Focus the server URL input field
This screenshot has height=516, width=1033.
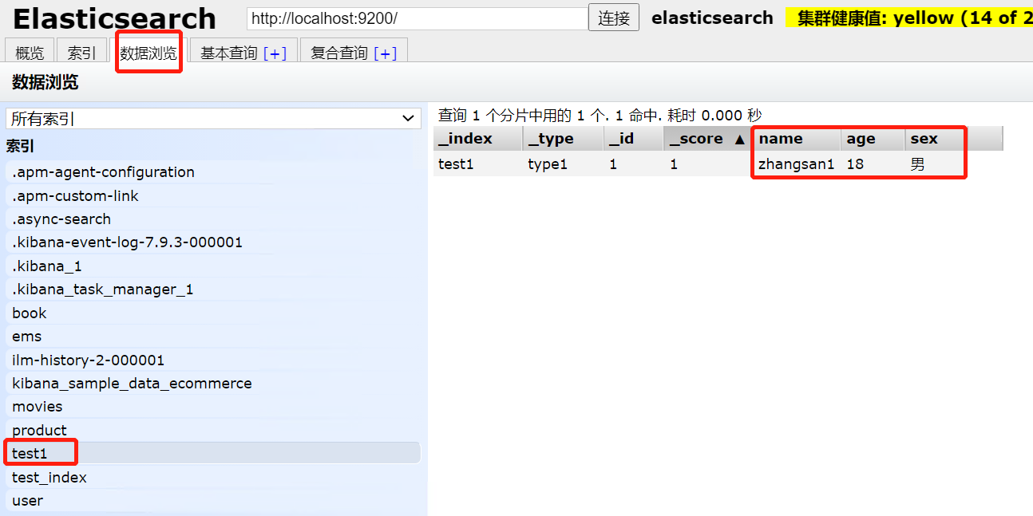(418, 18)
